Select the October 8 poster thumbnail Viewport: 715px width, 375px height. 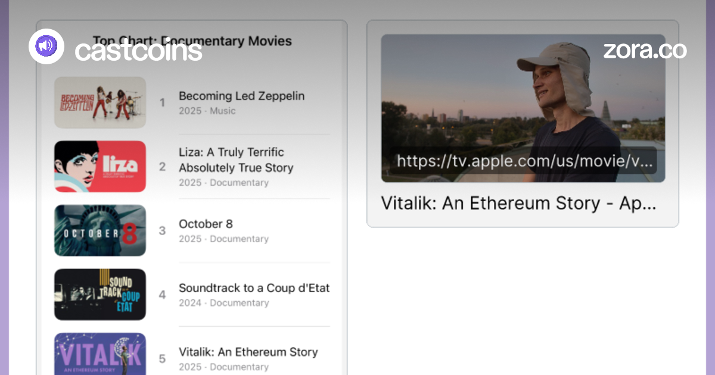point(100,230)
